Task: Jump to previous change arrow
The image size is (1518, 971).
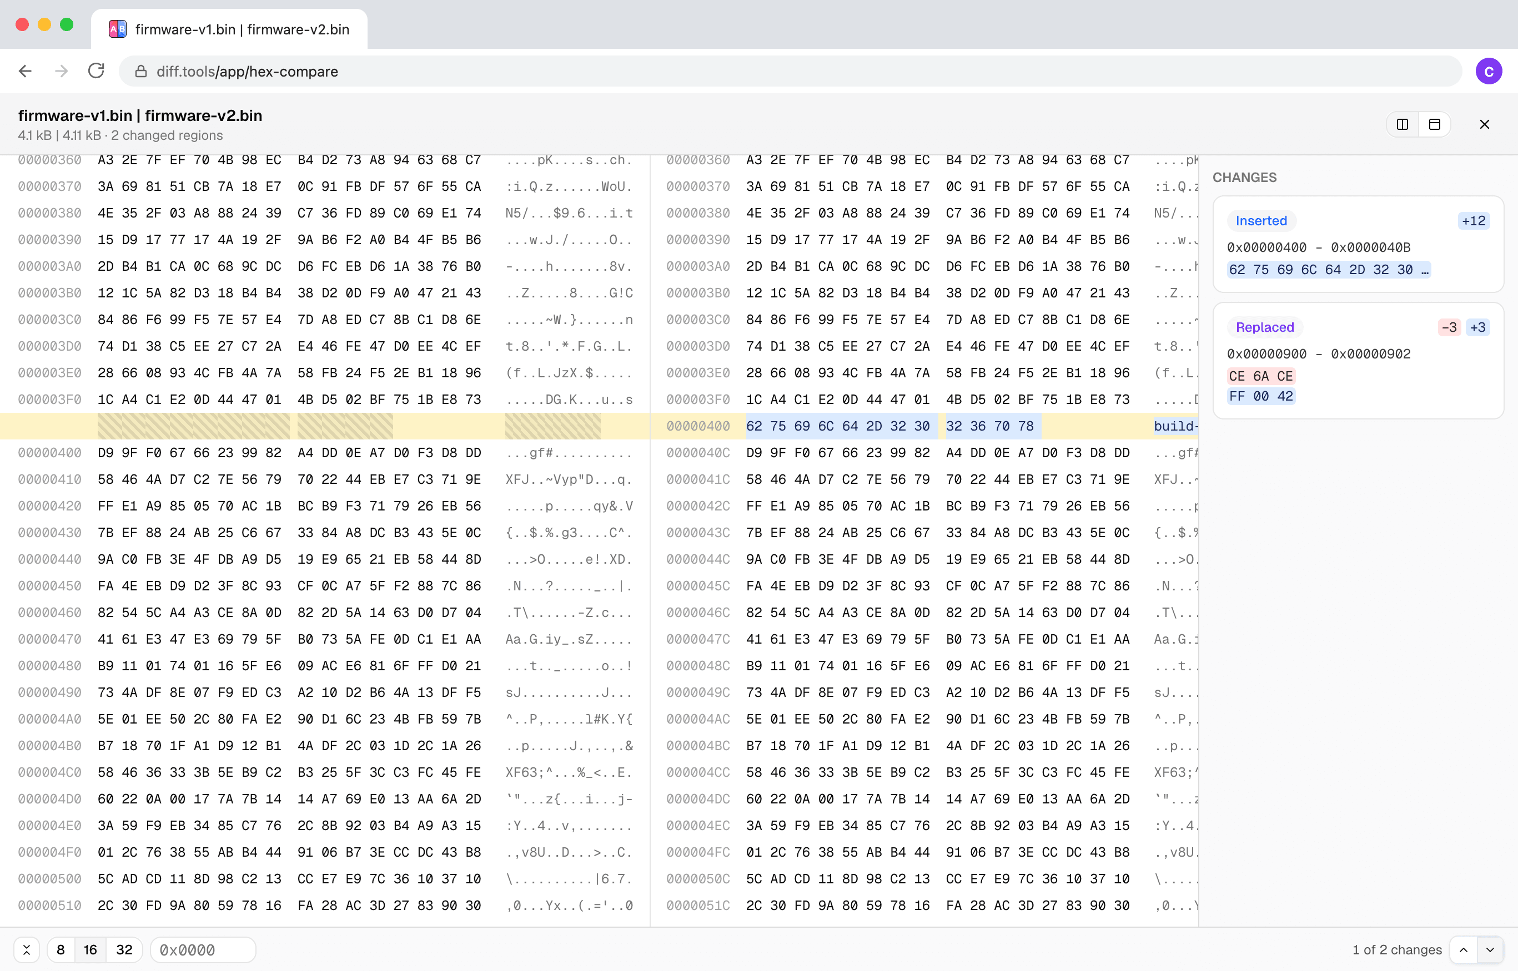Action: 1463,949
